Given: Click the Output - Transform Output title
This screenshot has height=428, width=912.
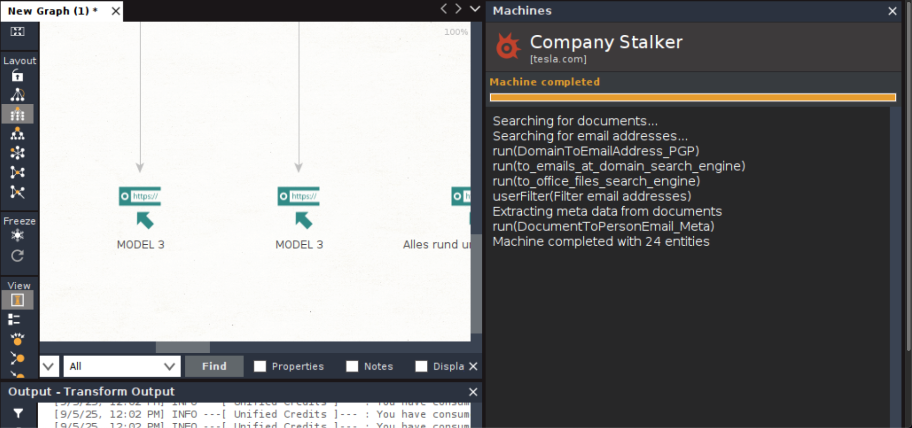Looking at the screenshot, I should click(x=91, y=392).
